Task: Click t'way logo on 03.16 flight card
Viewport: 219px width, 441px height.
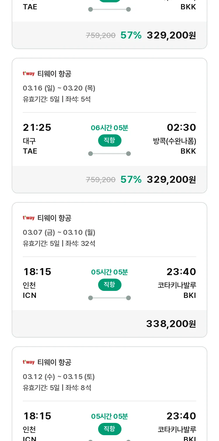Action: [x=29, y=74]
